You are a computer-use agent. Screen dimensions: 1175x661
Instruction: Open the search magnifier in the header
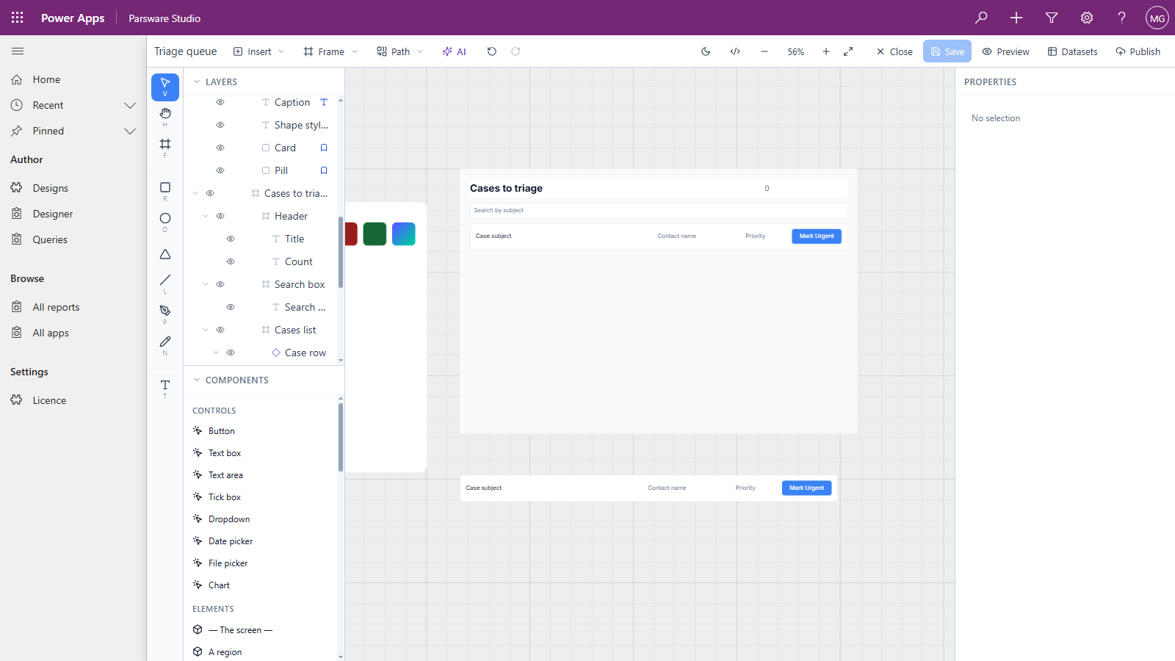(981, 18)
